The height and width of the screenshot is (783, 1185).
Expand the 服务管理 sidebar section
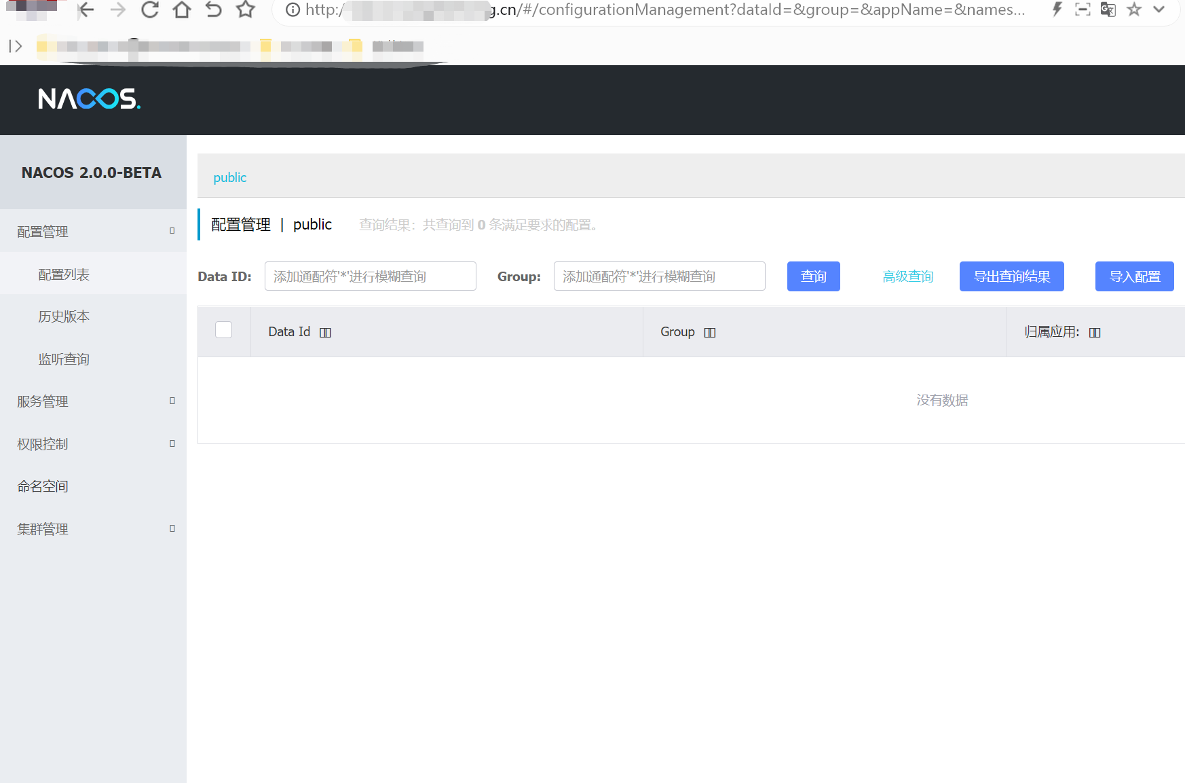(x=42, y=401)
